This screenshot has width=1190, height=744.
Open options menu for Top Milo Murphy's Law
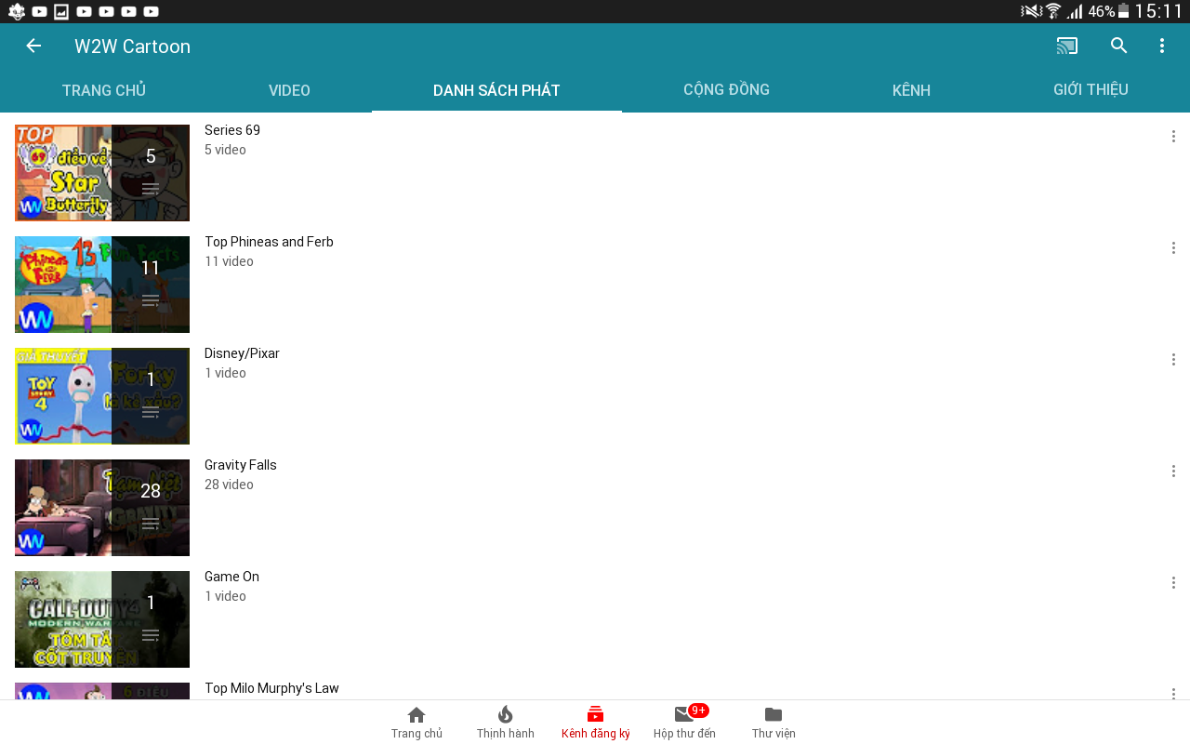[1173, 693]
